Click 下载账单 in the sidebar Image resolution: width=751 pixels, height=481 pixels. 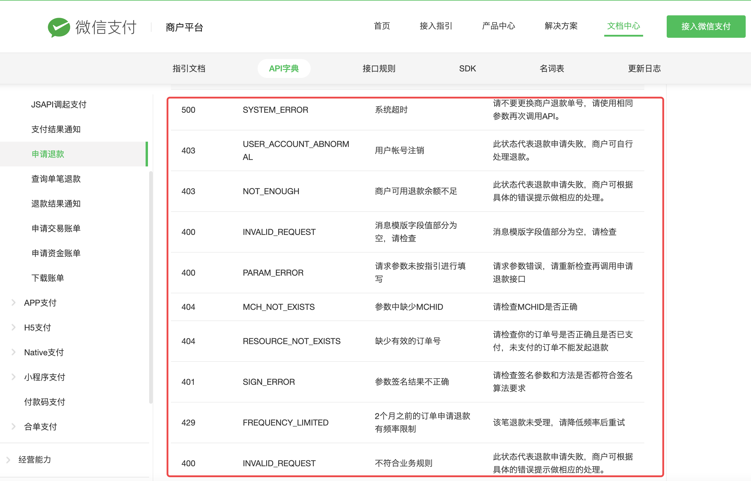click(x=48, y=278)
